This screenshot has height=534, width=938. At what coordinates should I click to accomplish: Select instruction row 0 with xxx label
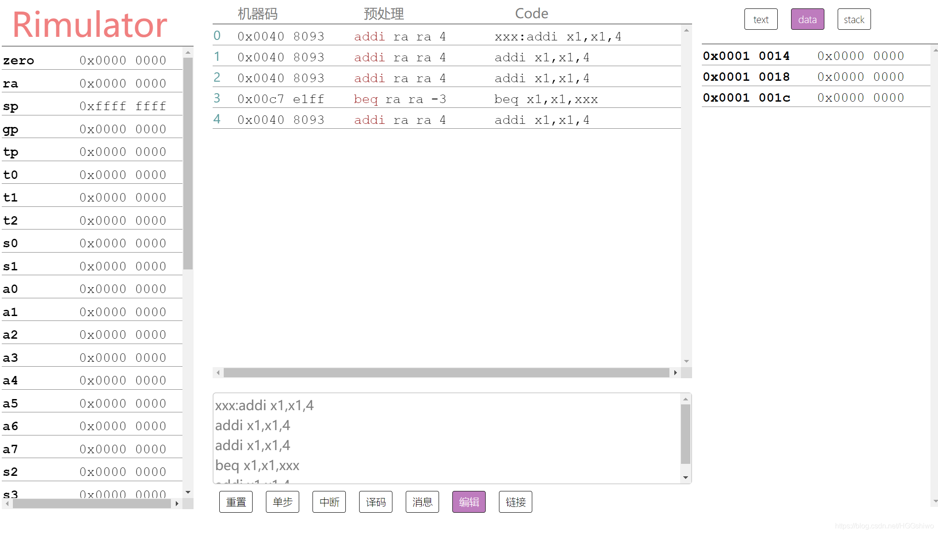tap(444, 36)
